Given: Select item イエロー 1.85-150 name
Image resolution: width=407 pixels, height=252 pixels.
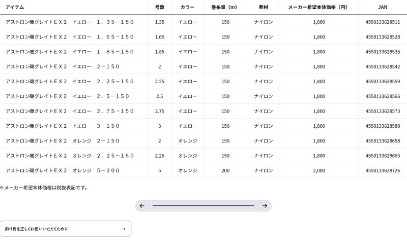Looking at the screenshot, I should [70, 52].
